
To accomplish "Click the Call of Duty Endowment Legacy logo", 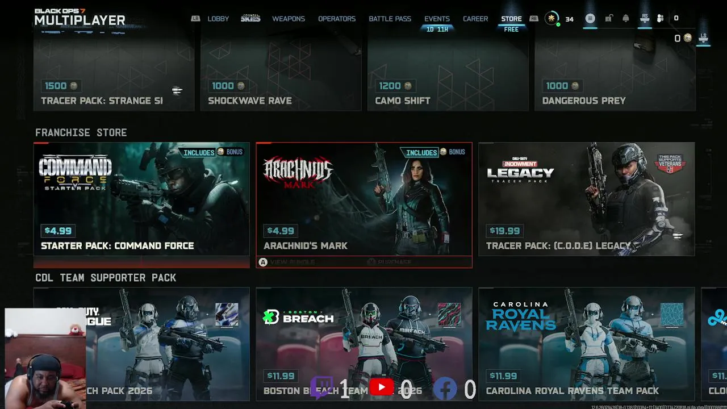I will point(520,169).
